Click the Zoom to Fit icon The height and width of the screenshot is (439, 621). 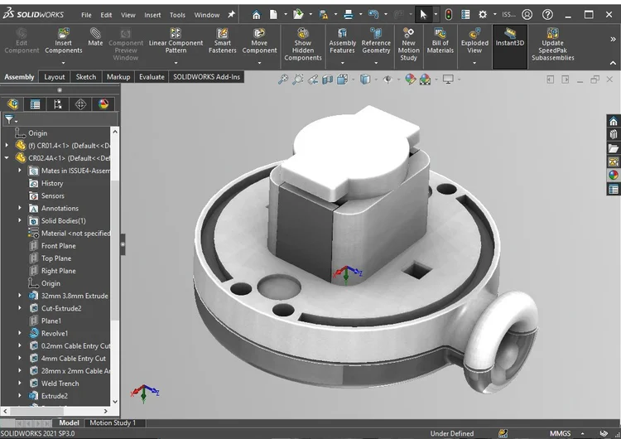click(x=283, y=80)
